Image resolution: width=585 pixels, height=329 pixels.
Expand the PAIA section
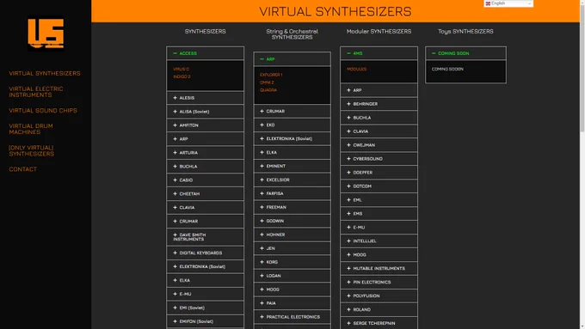[292, 303]
